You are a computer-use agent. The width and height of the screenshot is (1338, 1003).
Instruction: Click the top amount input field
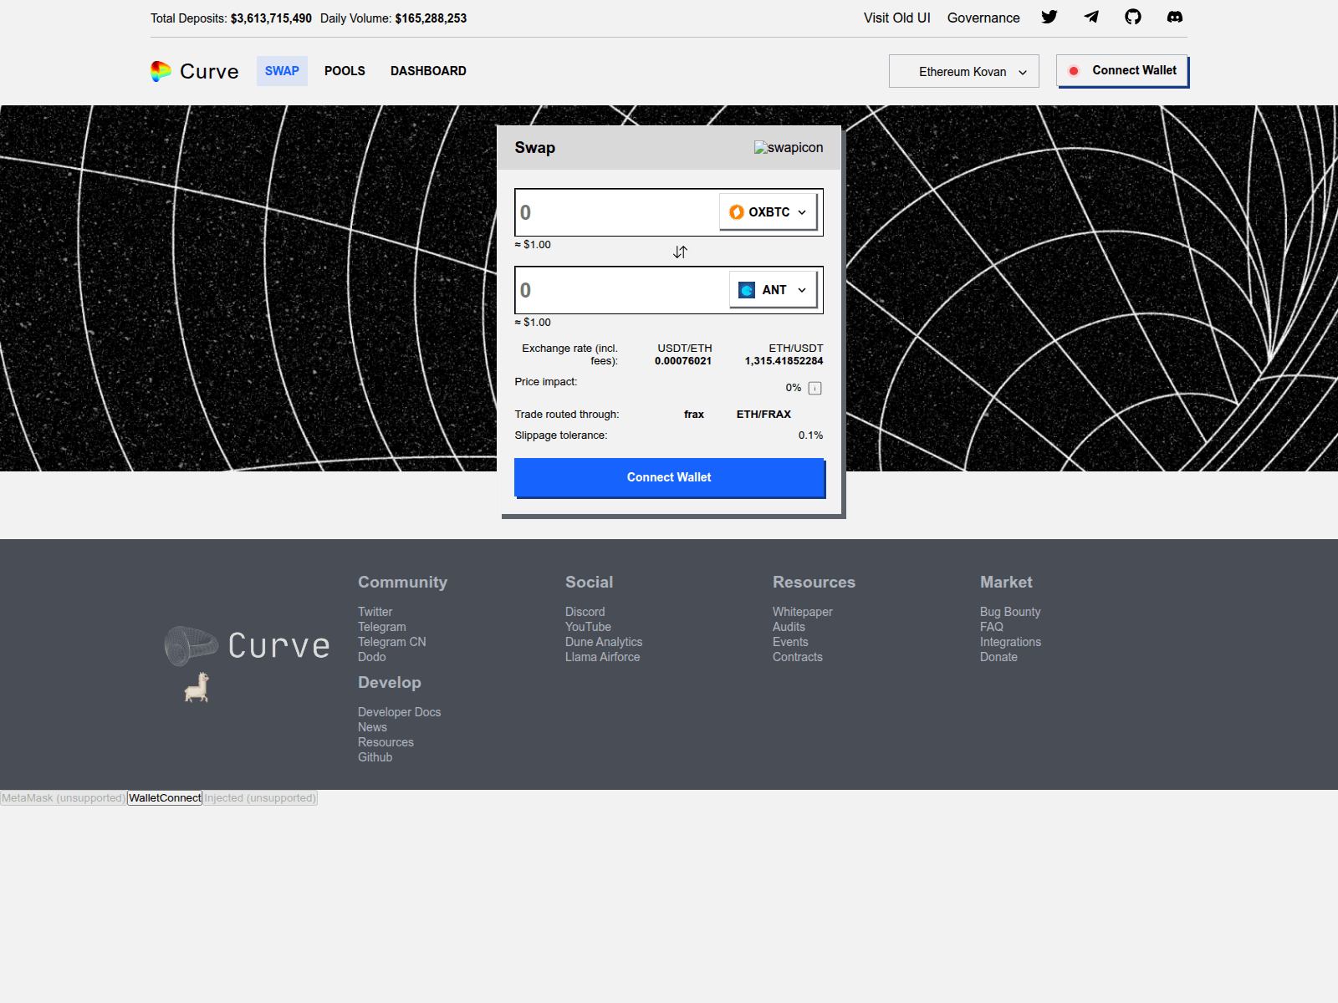click(x=616, y=212)
